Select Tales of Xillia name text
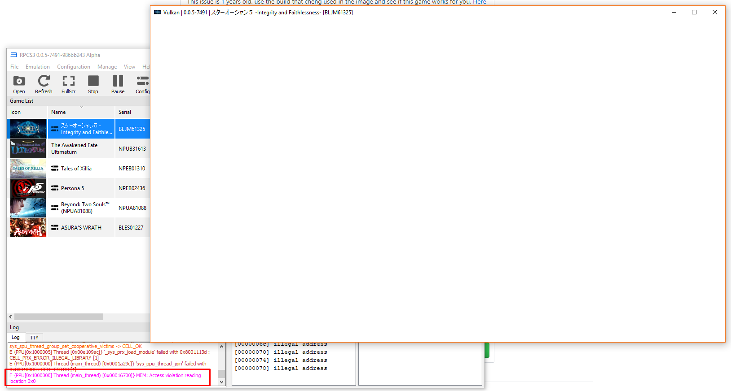This screenshot has height=391, width=731. [x=76, y=168]
